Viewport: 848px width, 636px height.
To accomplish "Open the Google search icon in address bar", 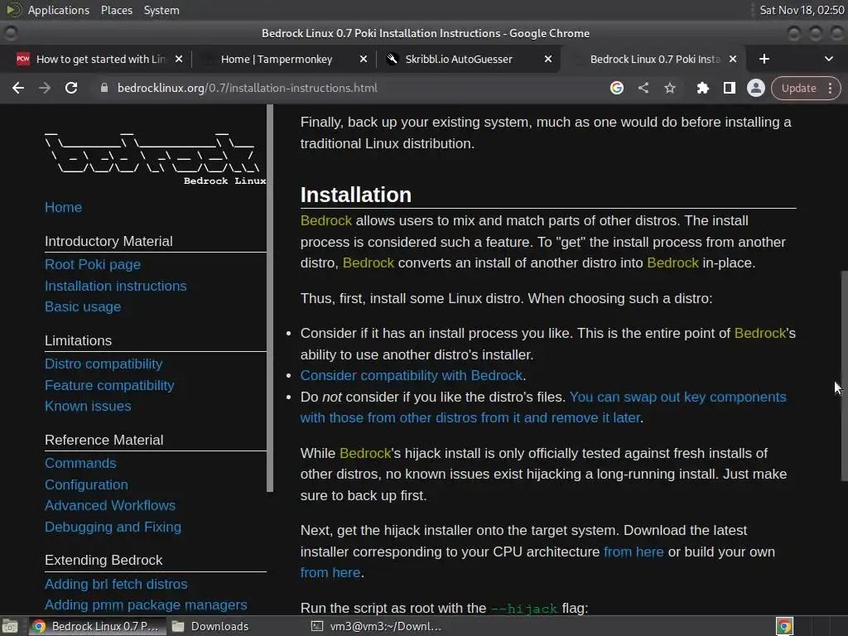I will click(616, 88).
